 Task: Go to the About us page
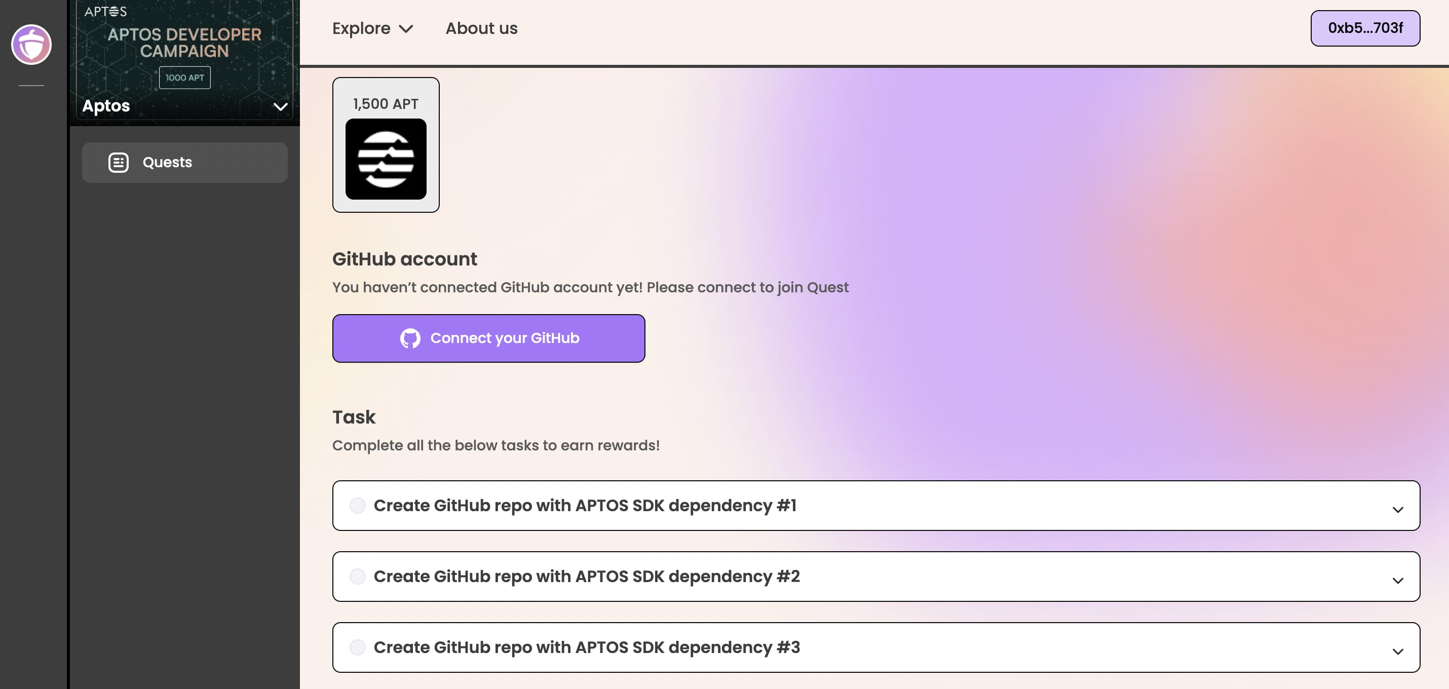click(x=481, y=28)
